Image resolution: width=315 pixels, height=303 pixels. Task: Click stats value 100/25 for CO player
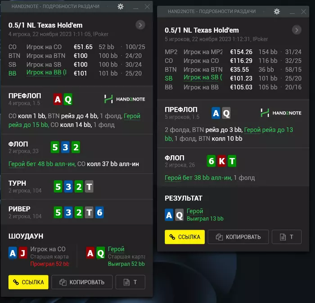(x=135, y=47)
